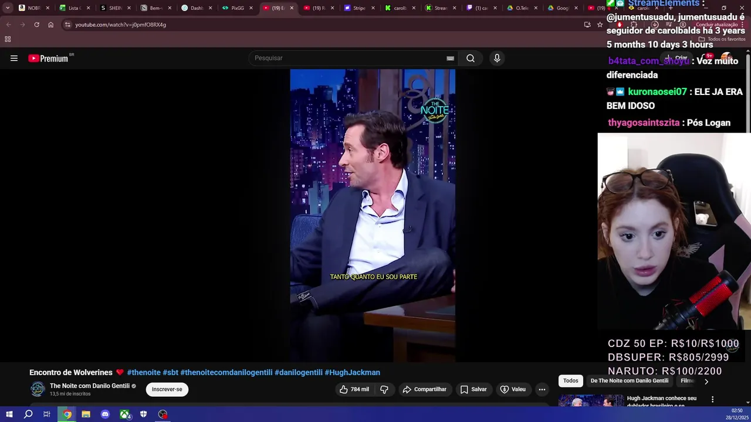Open the #thenoitecomdanilogentili hashtag link

(x=226, y=373)
